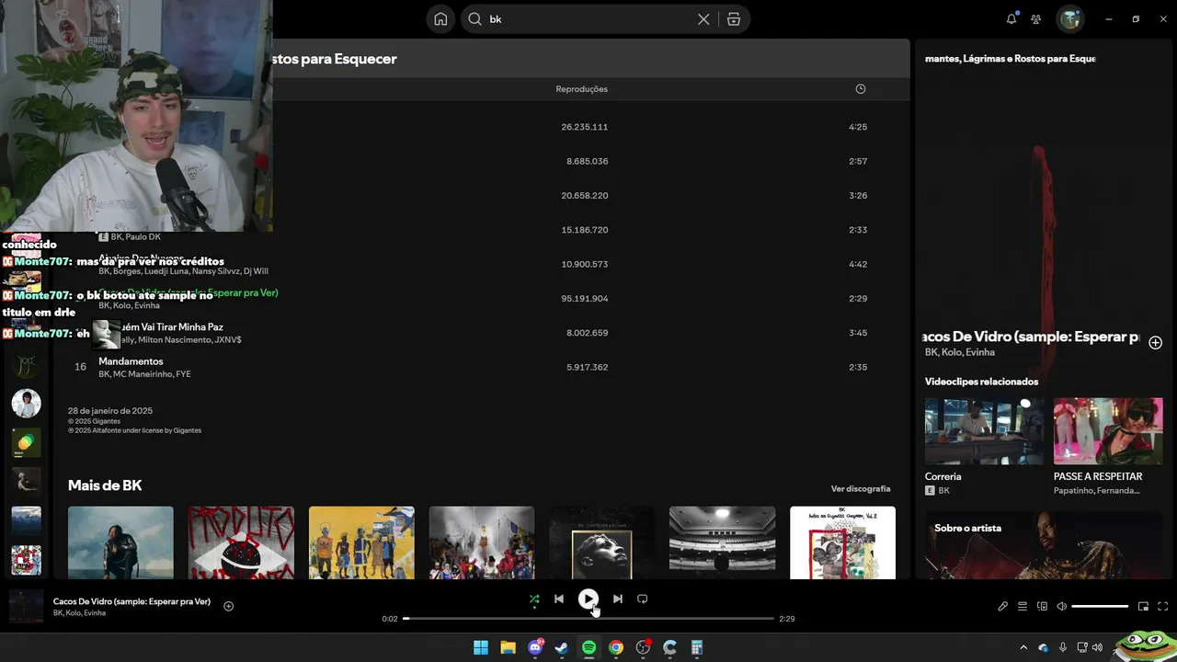Click the play count 26.235.111
1177x662 pixels.
pyautogui.click(x=585, y=127)
